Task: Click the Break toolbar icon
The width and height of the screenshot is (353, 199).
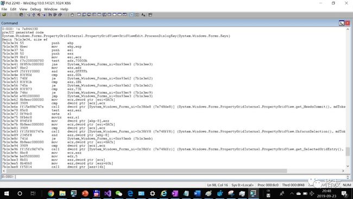Action: (43, 15)
